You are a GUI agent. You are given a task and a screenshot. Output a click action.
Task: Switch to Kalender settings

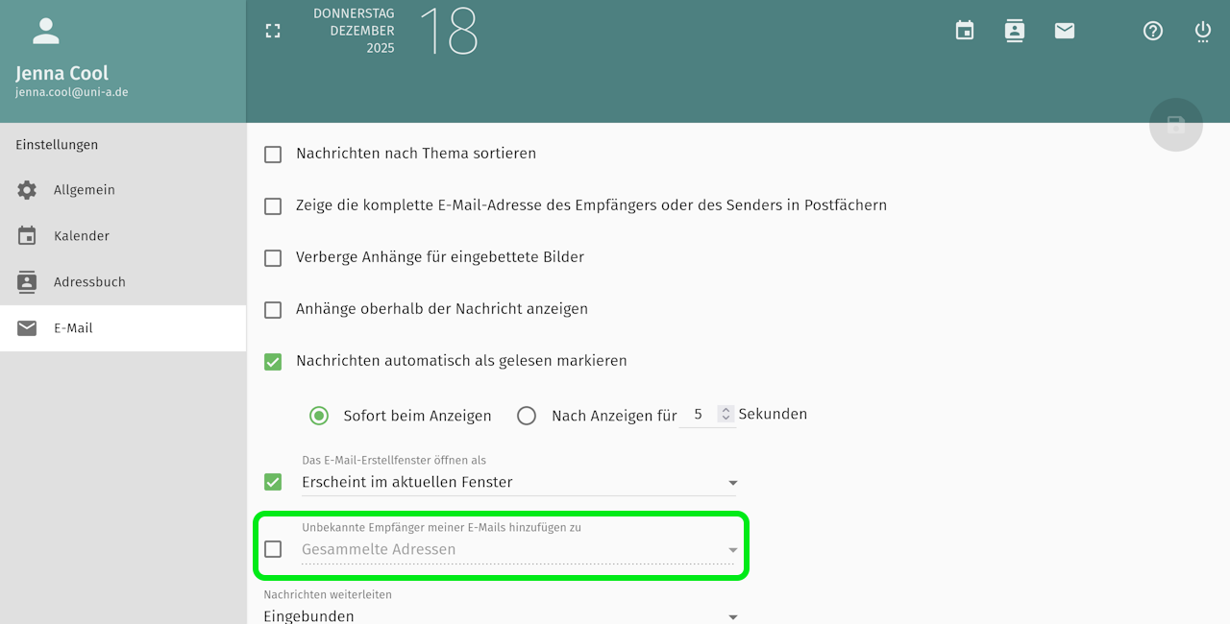(x=82, y=236)
